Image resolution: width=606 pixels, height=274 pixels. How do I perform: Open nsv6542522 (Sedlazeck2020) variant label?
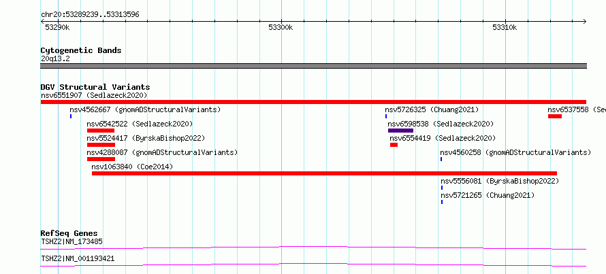(140, 124)
